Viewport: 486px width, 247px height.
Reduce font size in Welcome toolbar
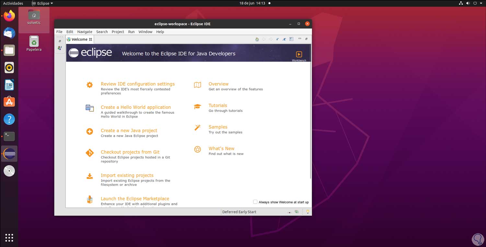click(x=277, y=39)
